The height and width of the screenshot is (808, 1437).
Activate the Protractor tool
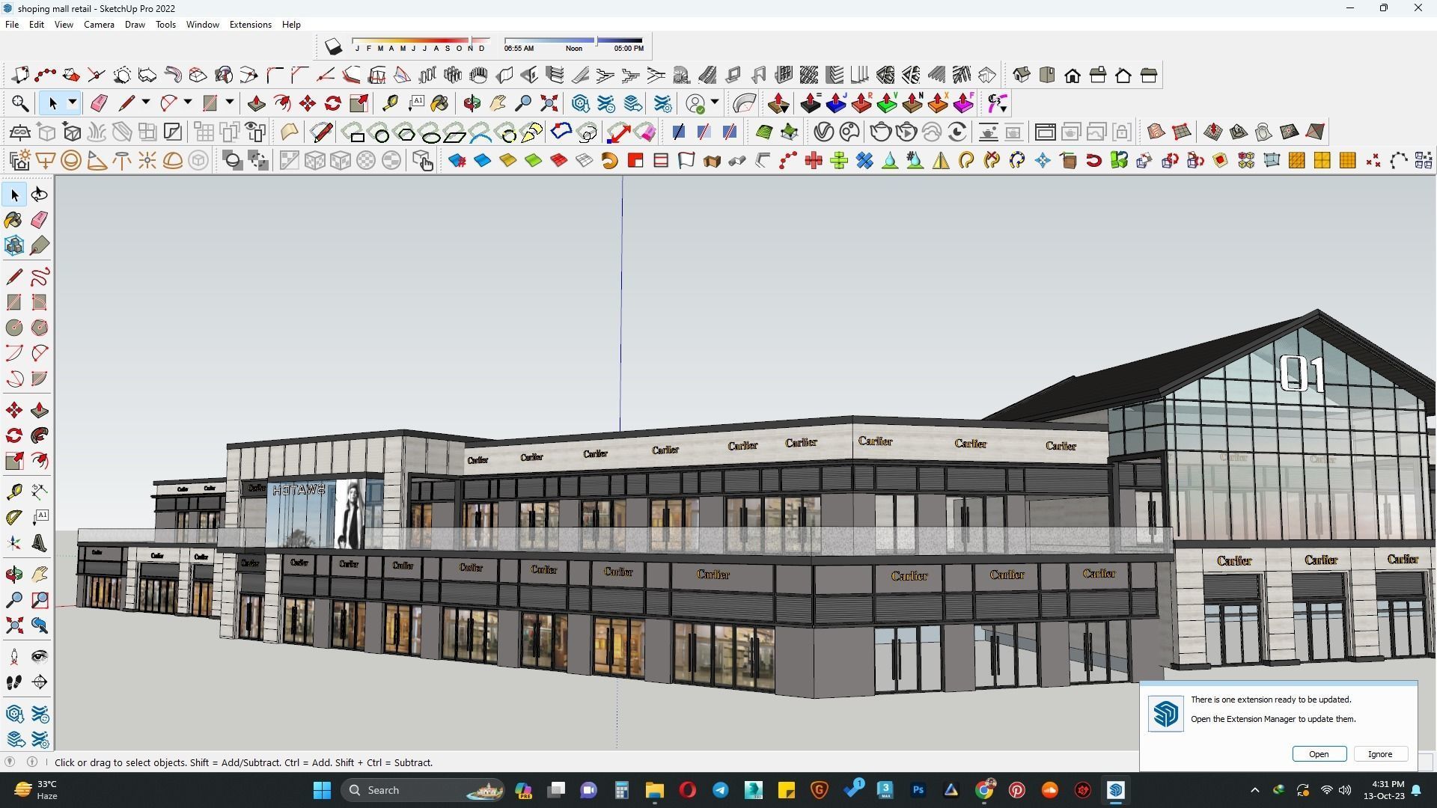click(14, 517)
